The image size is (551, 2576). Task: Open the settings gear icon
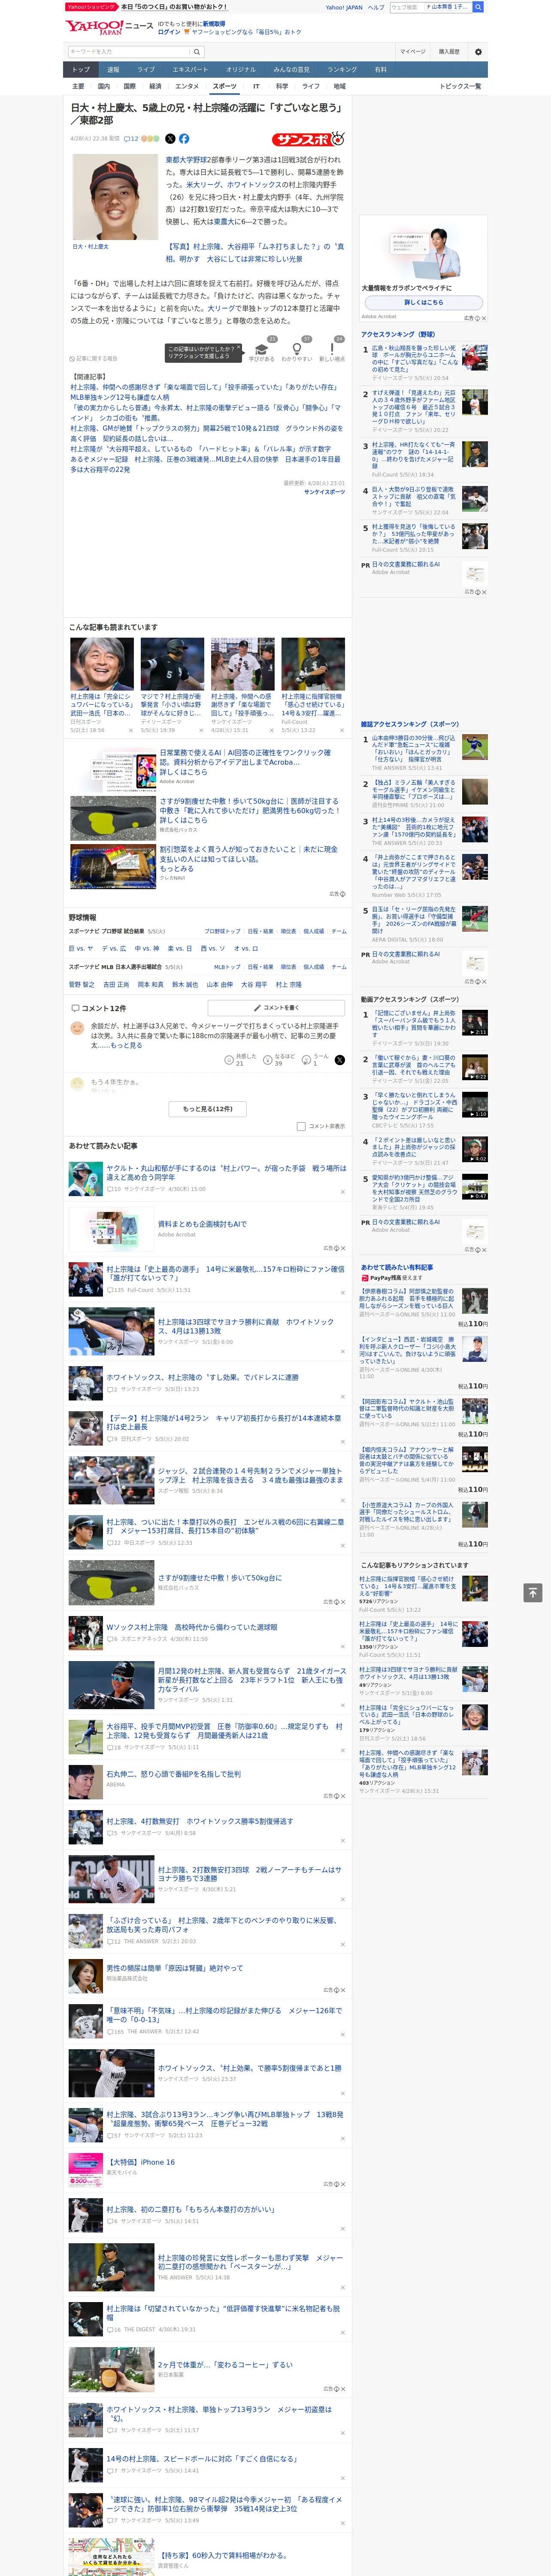478,52
